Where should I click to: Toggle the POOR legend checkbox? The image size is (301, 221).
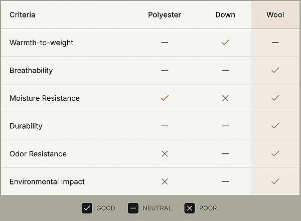[x=189, y=208]
